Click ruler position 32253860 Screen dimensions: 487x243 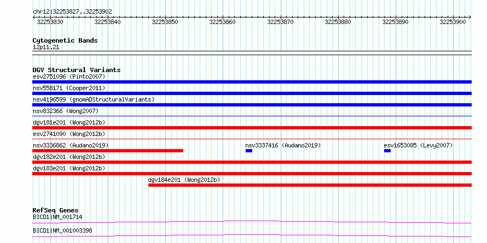click(x=222, y=22)
